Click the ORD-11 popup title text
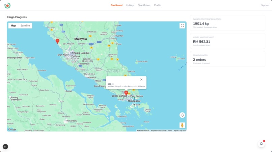Viewport: 272px width, 152px height. [x=110, y=84]
